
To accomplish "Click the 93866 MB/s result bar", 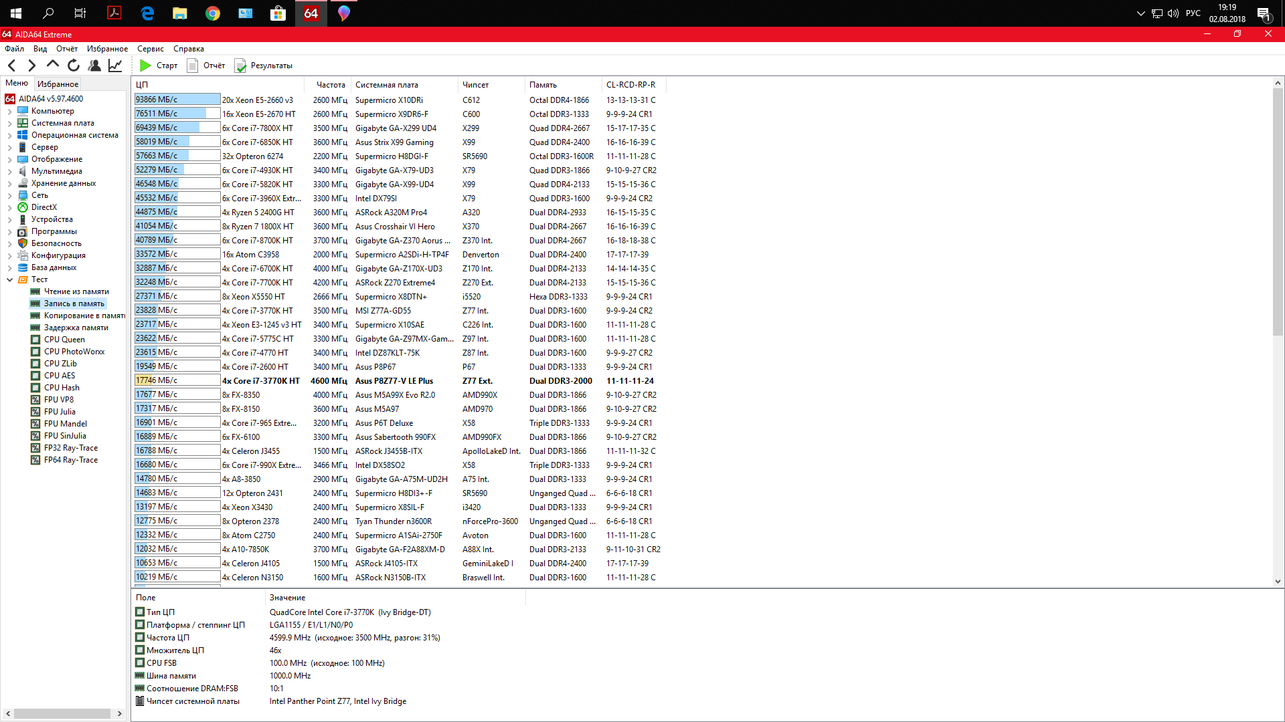I will tap(177, 100).
